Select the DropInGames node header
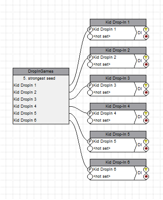 point(41,71)
